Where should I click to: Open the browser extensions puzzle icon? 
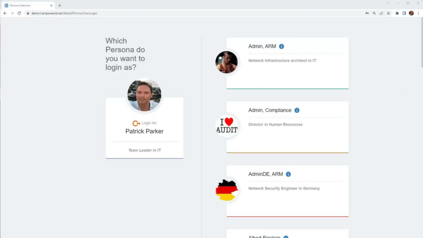[397, 13]
